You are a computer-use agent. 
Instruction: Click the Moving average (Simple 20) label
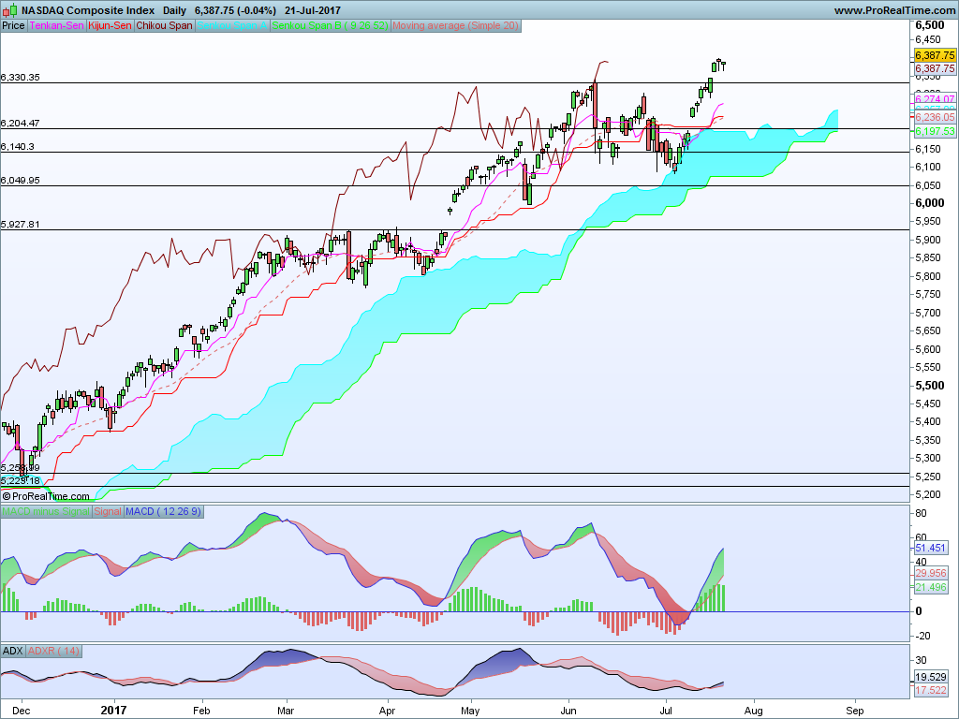(459, 25)
